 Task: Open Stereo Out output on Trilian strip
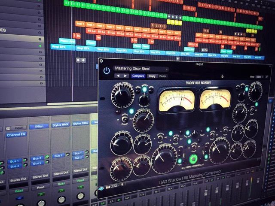[40, 176]
